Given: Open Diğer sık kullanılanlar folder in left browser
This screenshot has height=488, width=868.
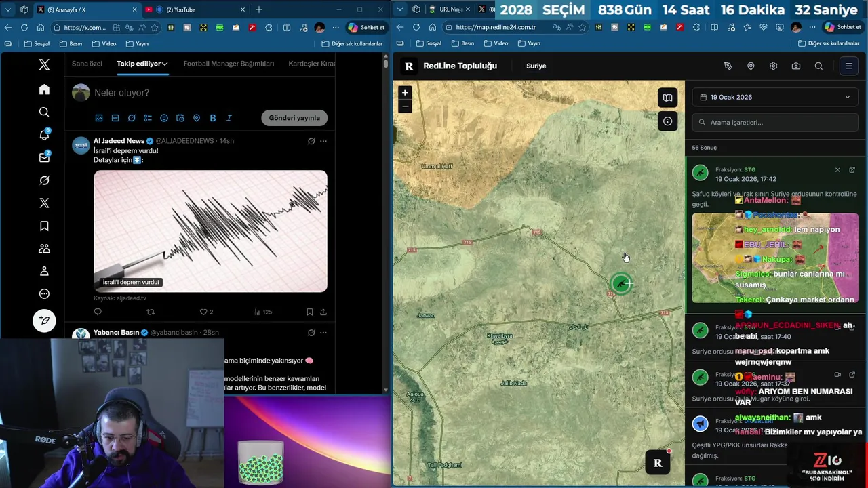Looking at the screenshot, I should click(x=352, y=43).
